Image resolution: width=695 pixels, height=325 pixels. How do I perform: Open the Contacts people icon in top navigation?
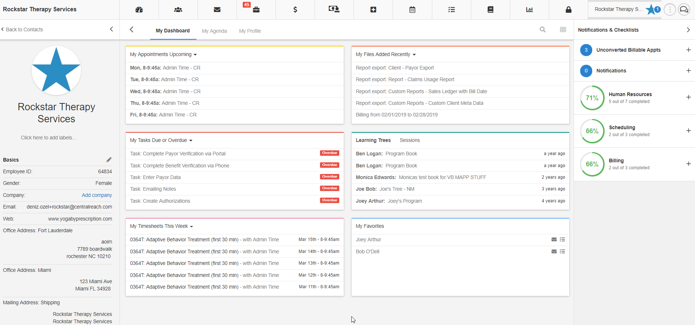178,9
